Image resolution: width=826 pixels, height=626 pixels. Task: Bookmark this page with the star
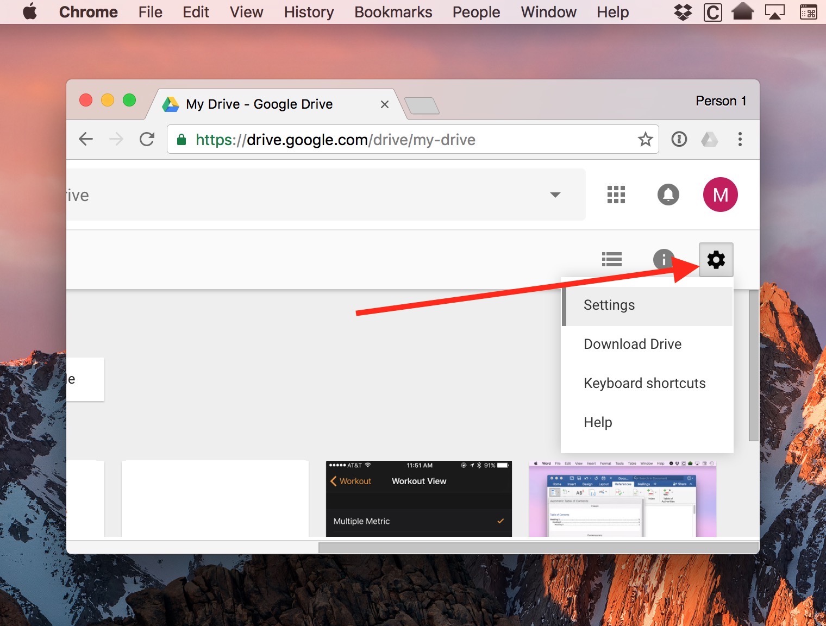tap(645, 140)
